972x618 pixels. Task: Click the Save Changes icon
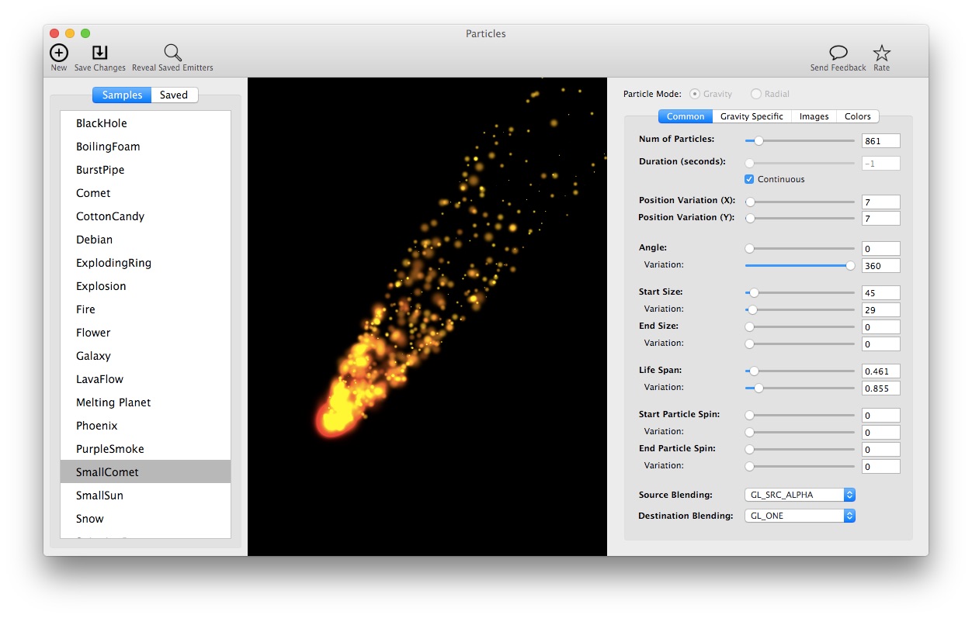(99, 54)
